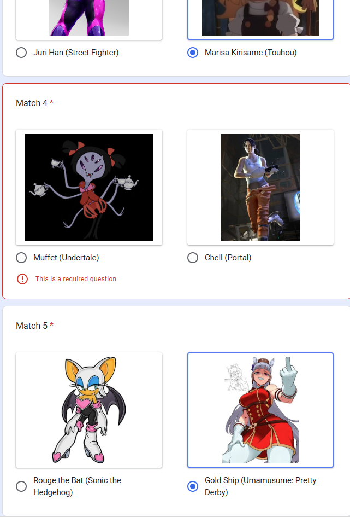Screen dimensions: 350x517
Task: Select the Rouge the Bat radio button
Action: pos(21,486)
